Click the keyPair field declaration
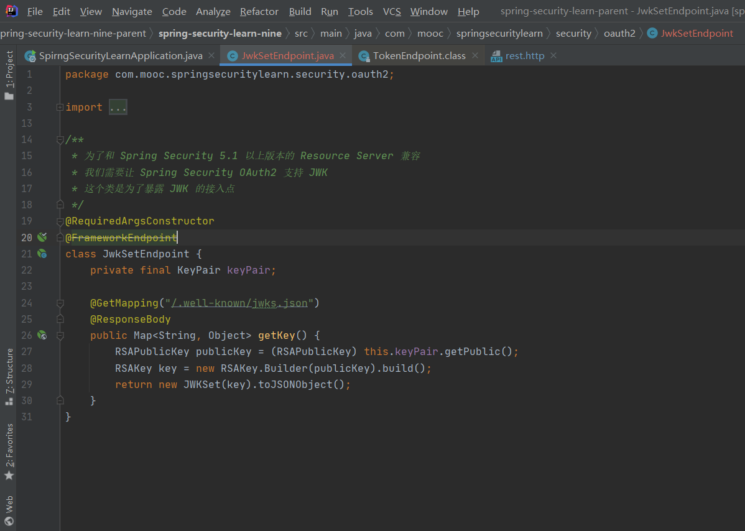Image resolution: width=745 pixels, height=531 pixels. point(249,270)
